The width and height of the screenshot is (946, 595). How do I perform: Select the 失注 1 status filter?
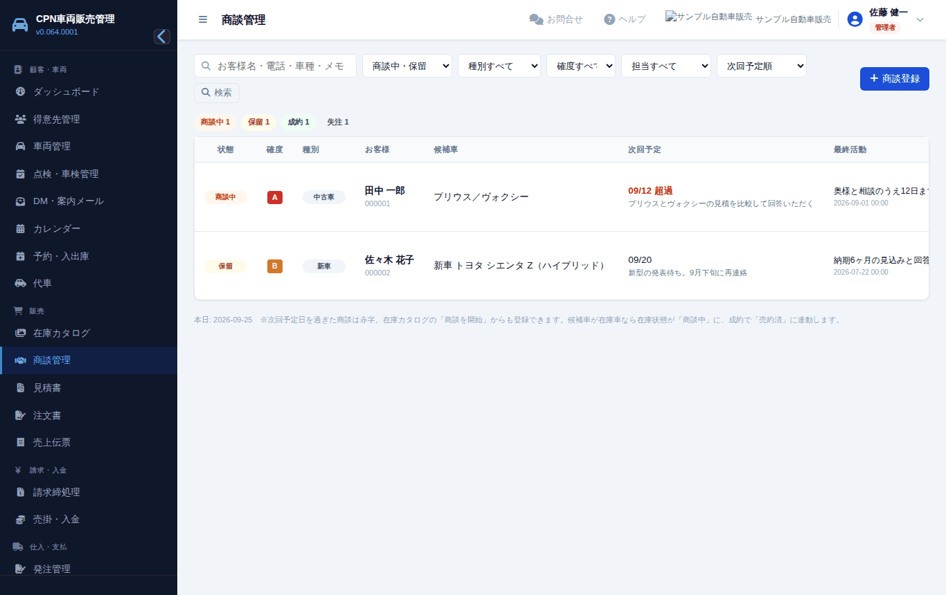(338, 122)
